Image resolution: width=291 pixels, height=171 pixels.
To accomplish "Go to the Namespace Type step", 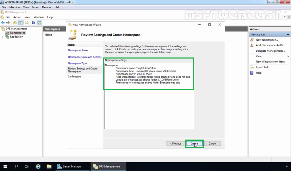I will click(77, 64).
